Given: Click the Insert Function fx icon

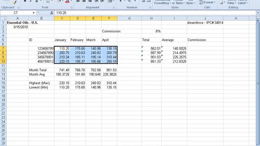Looking at the screenshot, I should click(x=52, y=13).
